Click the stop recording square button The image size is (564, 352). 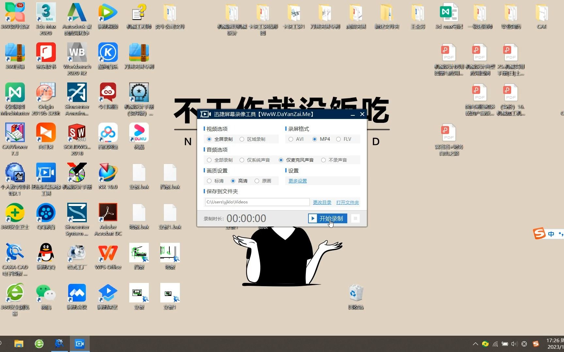click(x=355, y=218)
